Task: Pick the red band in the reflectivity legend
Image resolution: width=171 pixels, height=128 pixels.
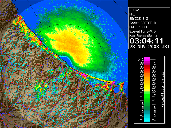Action: 147,67
